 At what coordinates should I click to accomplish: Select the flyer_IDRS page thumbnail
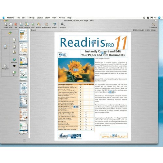coord(23,88)
